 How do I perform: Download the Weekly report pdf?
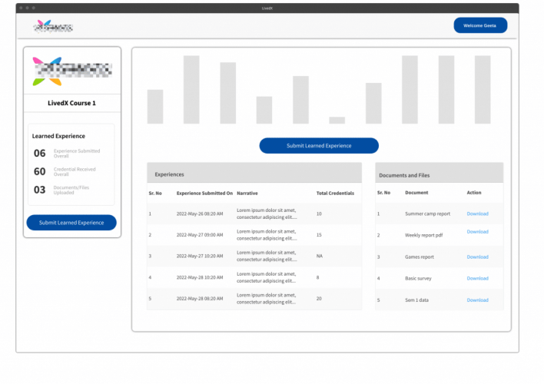(477, 232)
